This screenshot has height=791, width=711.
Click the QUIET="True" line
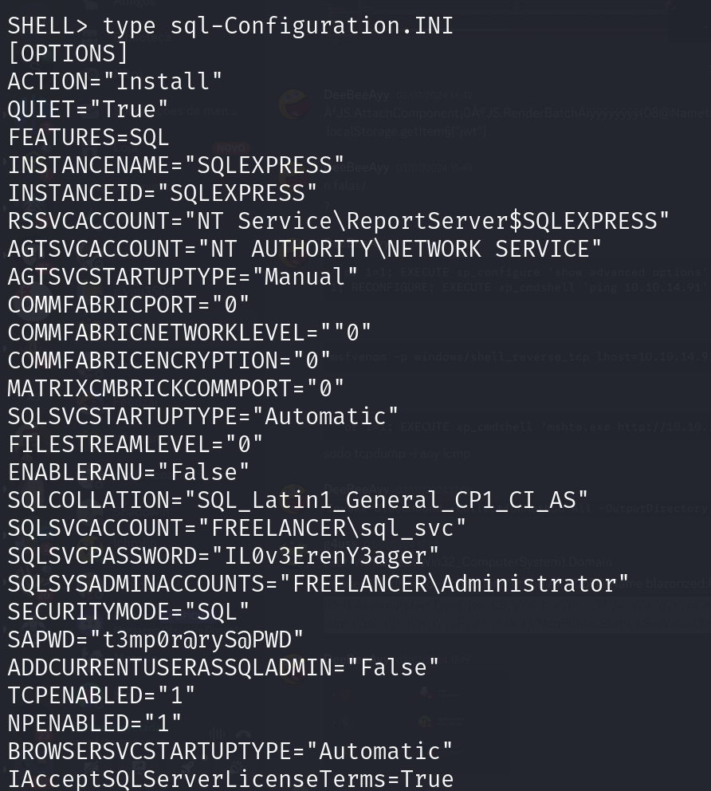click(x=88, y=109)
